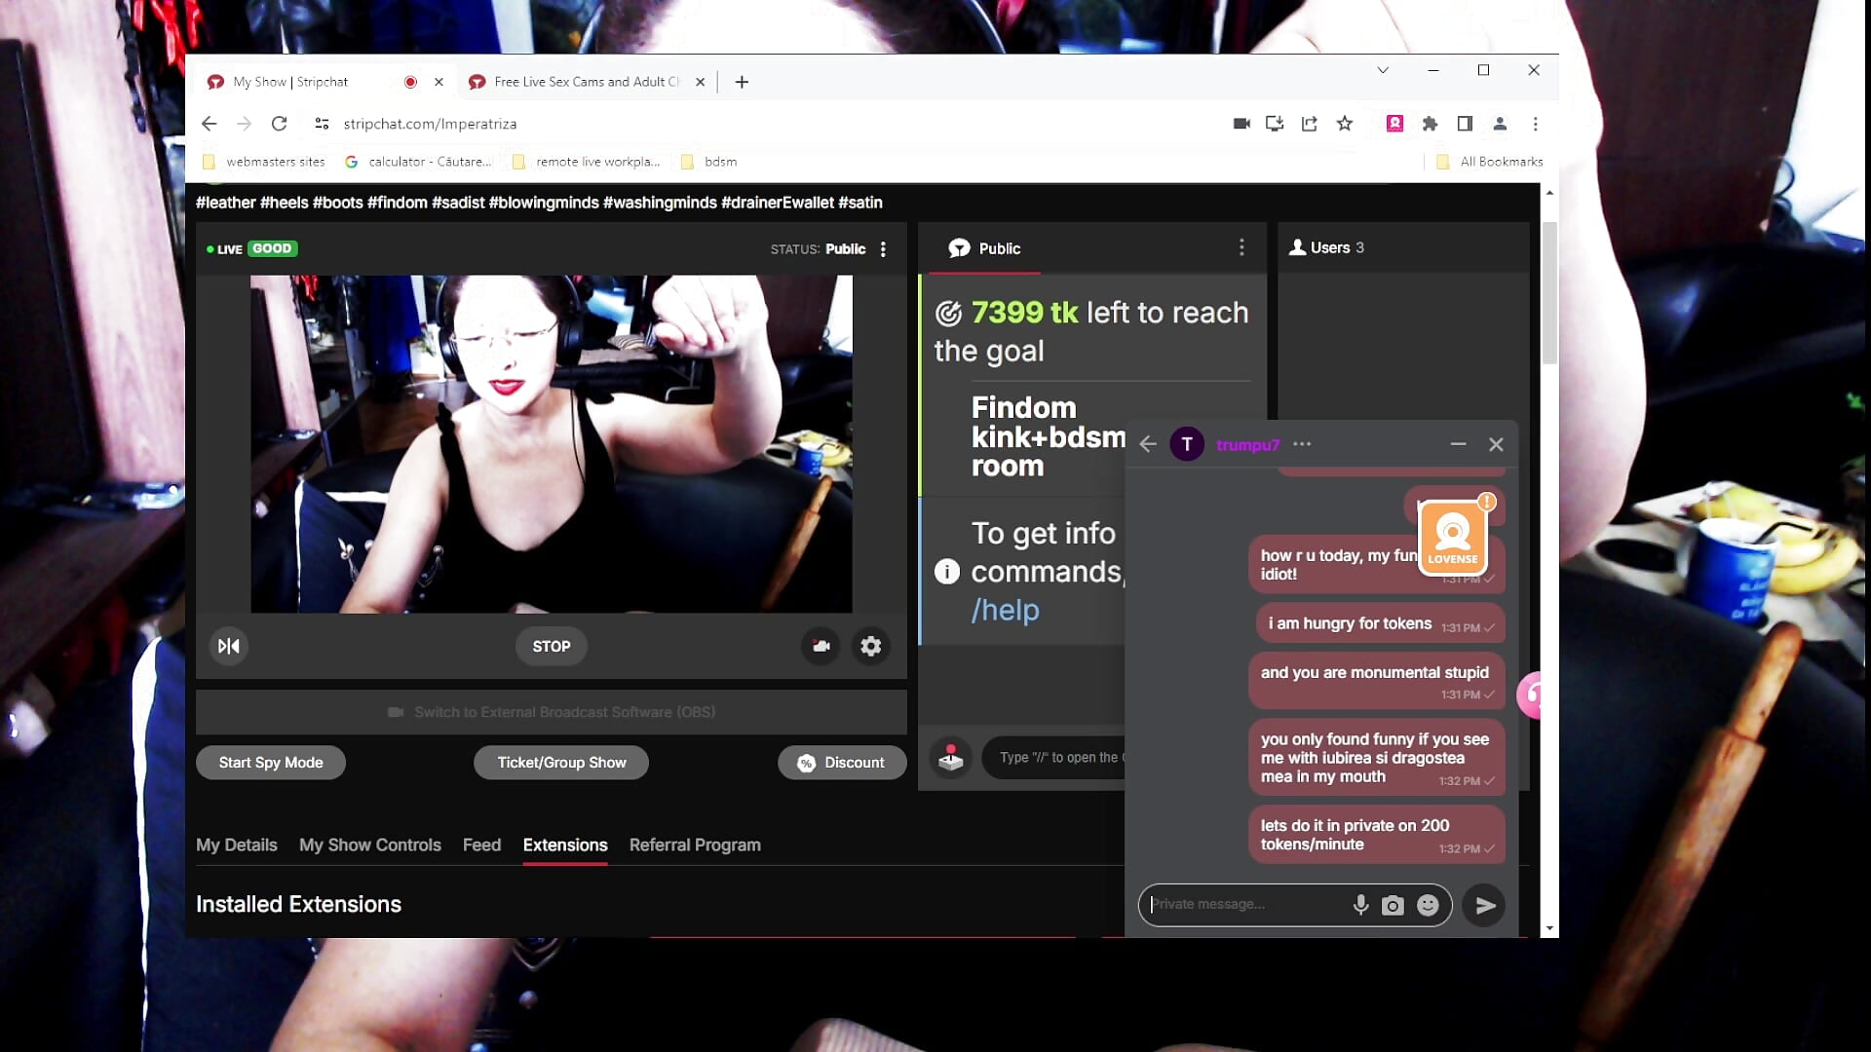Open the emoji picker in private chat
This screenshot has height=1052, width=1871.
(1428, 905)
